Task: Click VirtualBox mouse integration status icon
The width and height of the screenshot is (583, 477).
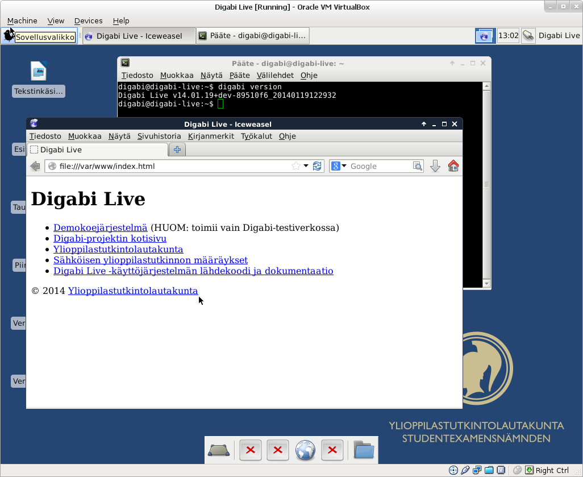Action: 517,470
